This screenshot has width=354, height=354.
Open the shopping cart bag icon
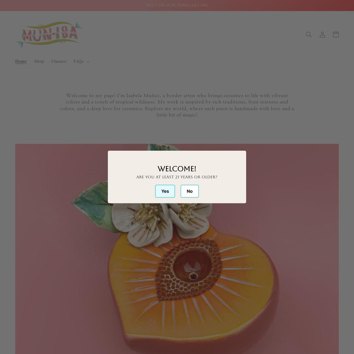(336, 34)
